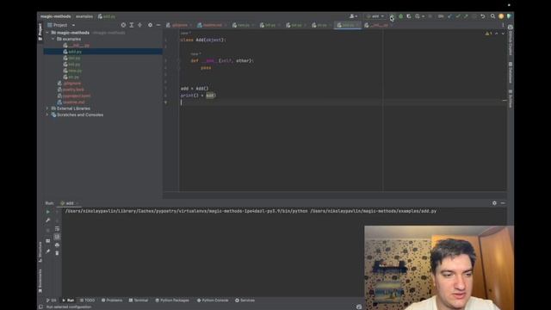The width and height of the screenshot is (551, 310).
Task: Toggle the Structure side tab
Action: (x=40, y=251)
